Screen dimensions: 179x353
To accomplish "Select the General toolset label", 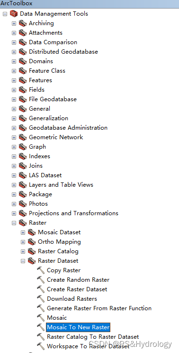I will point(39,108).
